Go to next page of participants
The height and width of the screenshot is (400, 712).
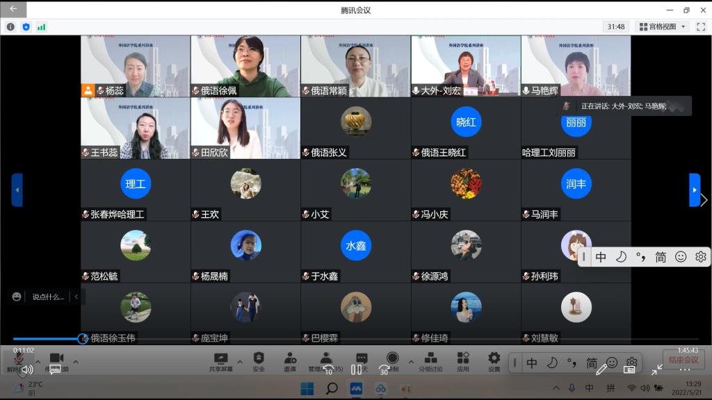point(695,190)
